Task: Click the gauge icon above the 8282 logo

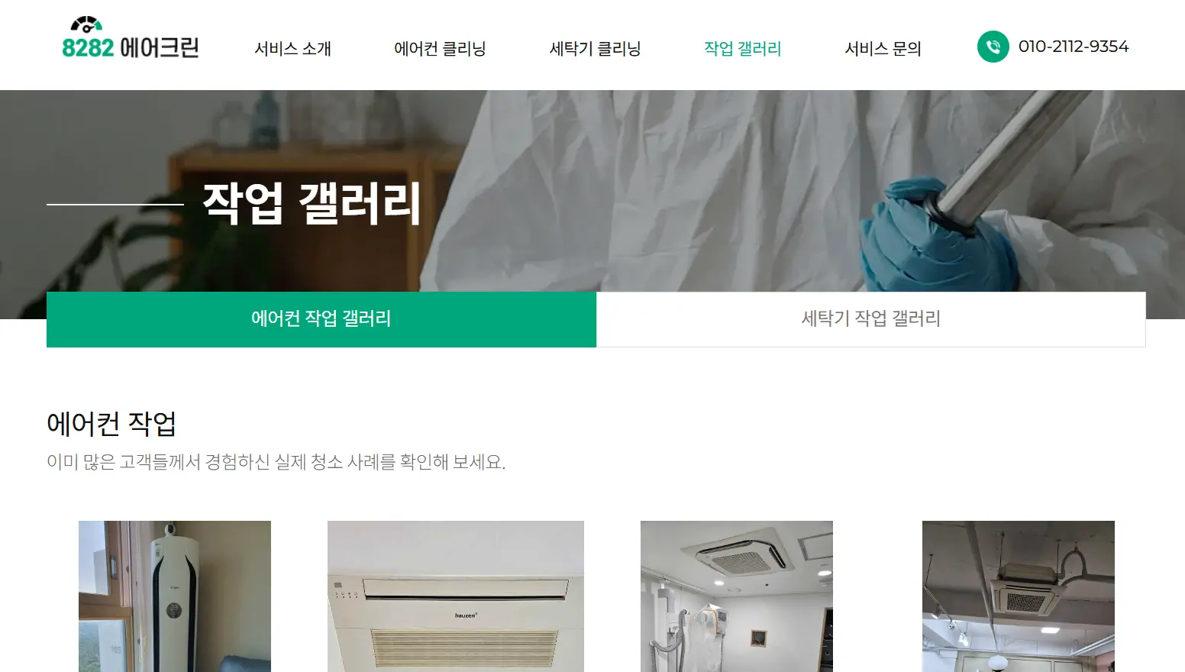Action: (86, 24)
